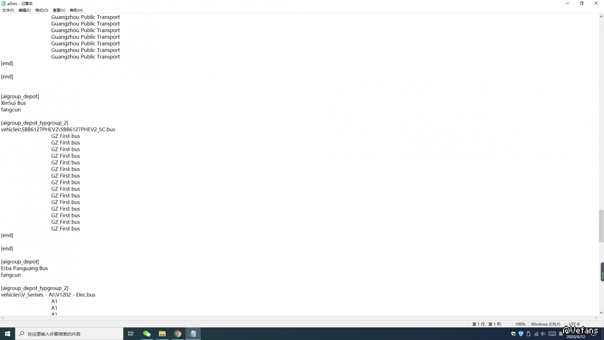
Task: Open the Windows Start menu
Action: 8,334
